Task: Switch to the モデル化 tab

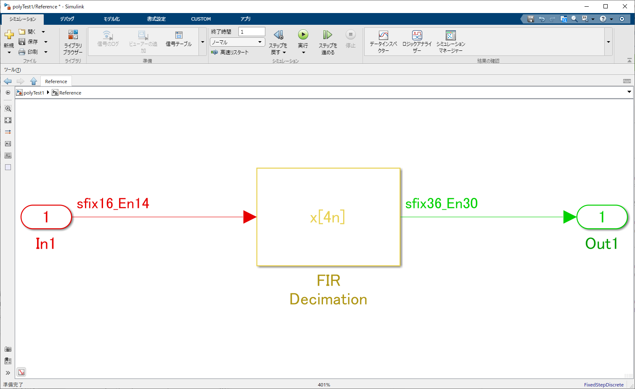Action: [112, 19]
